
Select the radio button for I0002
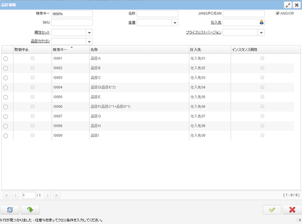point(5,68)
